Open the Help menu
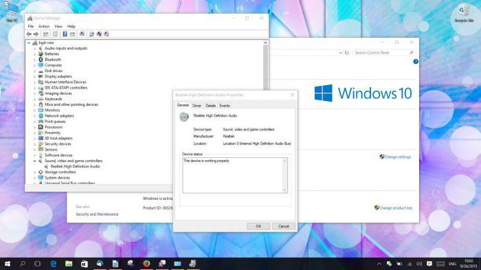The width and height of the screenshot is (481, 270). (x=71, y=26)
